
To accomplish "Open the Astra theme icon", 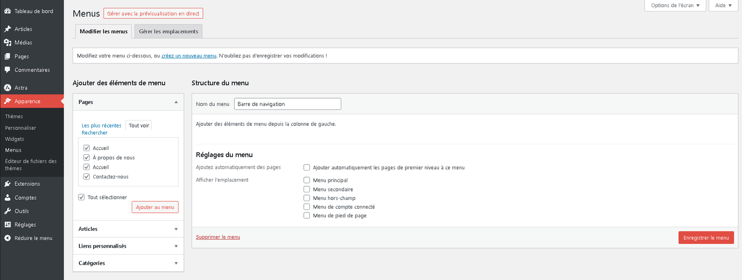I will tap(8, 87).
